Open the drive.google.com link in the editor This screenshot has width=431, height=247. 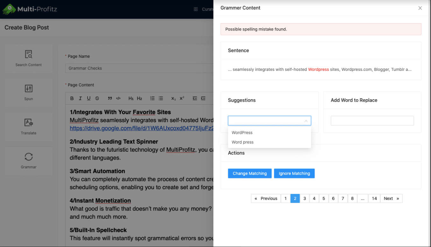click(141, 128)
